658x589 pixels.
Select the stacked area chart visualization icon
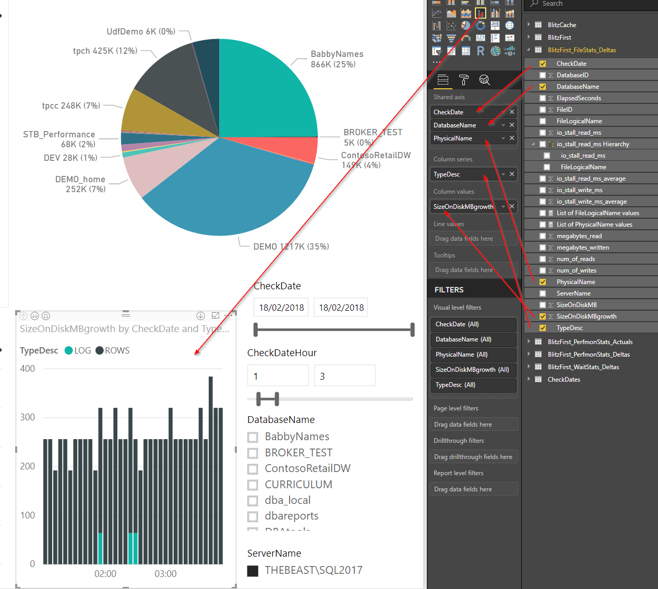pos(466,13)
